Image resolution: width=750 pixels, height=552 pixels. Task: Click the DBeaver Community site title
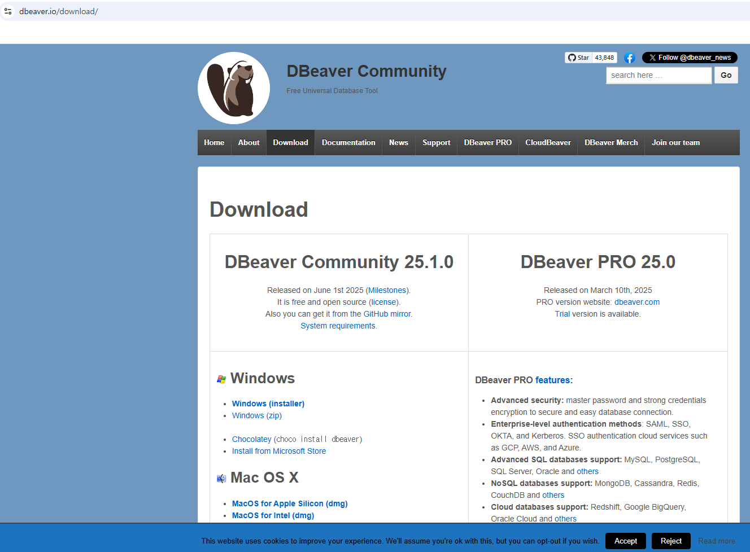click(x=367, y=71)
